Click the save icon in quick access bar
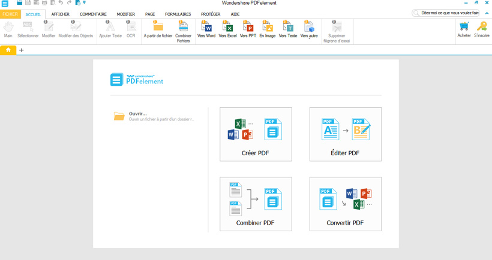The image size is (492, 260). (x=28, y=3)
